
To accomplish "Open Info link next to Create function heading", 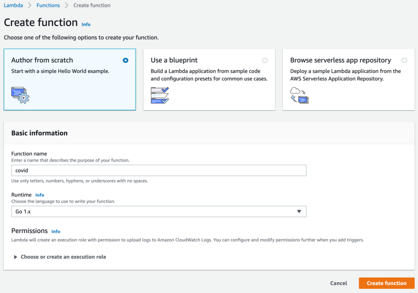I will pyautogui.click(x=86, y=24).
